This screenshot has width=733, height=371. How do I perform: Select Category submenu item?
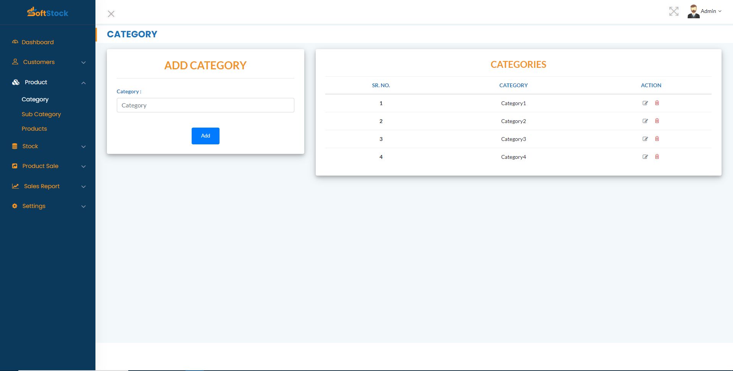pos(35,99)
